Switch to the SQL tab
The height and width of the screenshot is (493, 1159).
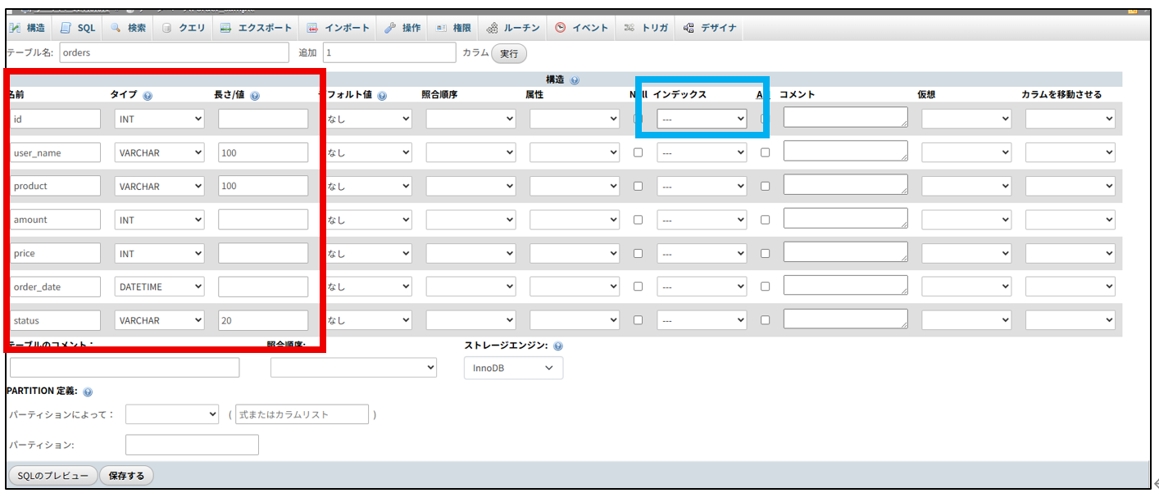click(x=78, y=28)
